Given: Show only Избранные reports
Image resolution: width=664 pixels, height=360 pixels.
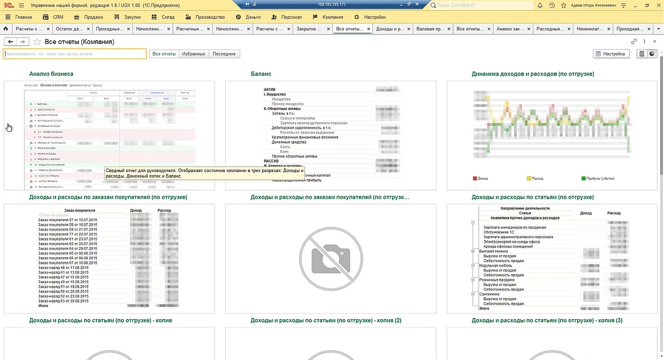Looking at the screenshot, I should [x=194, y=54].
